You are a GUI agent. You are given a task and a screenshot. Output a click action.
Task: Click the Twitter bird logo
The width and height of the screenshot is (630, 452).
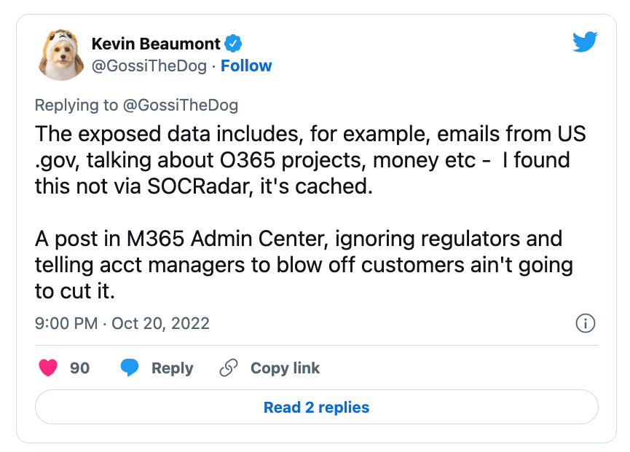coord(585,43)
